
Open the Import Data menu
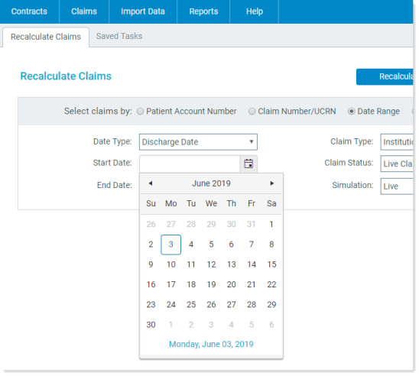point(143,11)
